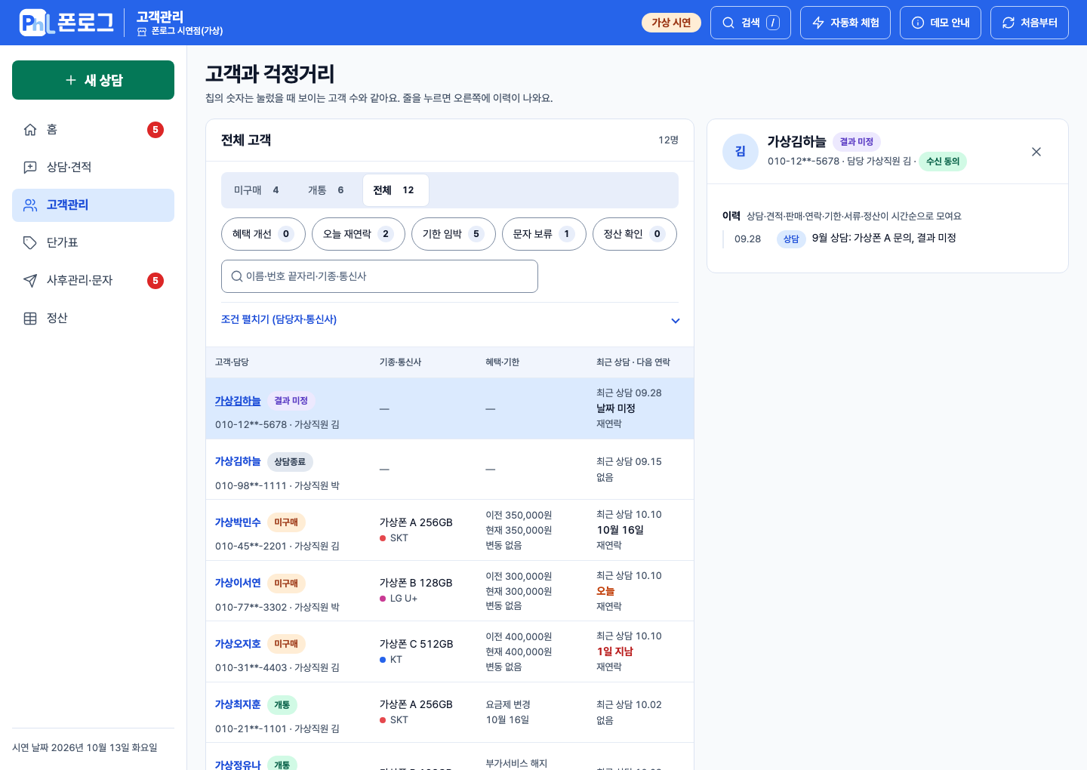This screenshot has height=770, width=1087.
Task: Click the red 5 badge beside 사후관리·문자
Action: pyautogui.click(x=156, y=281)
